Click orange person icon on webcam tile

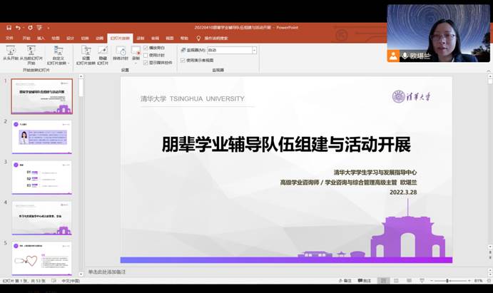click(x=393, y=56)
